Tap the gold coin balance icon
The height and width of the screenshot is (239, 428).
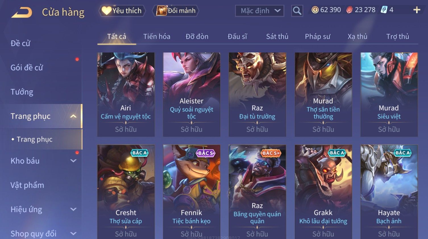[315, 10]
